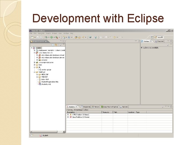Screen dimensions: 193x145
Task: Click Link with Editor icon in Project Explorer
Action: (56, 45)
